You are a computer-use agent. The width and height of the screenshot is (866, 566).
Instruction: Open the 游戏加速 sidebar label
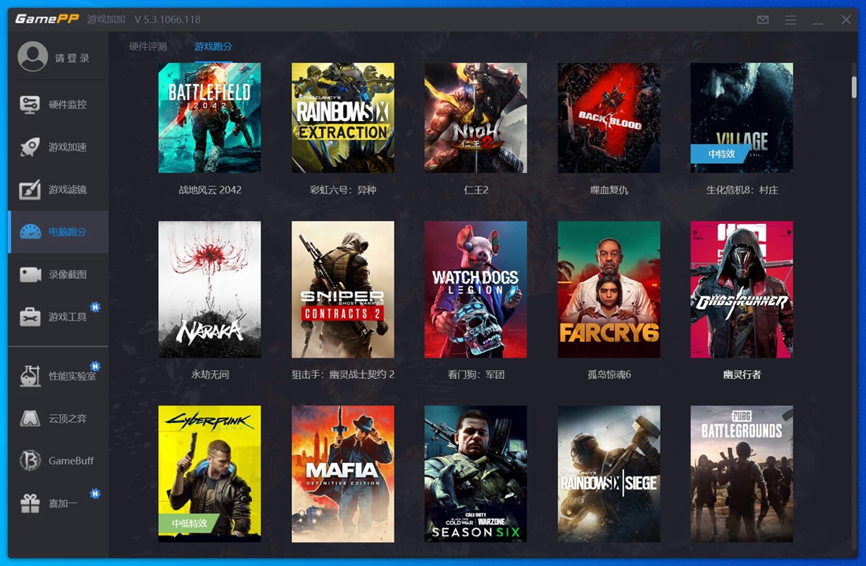[68, 147]
